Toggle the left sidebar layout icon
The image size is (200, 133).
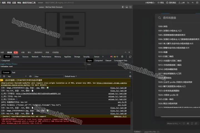[123, 7]
